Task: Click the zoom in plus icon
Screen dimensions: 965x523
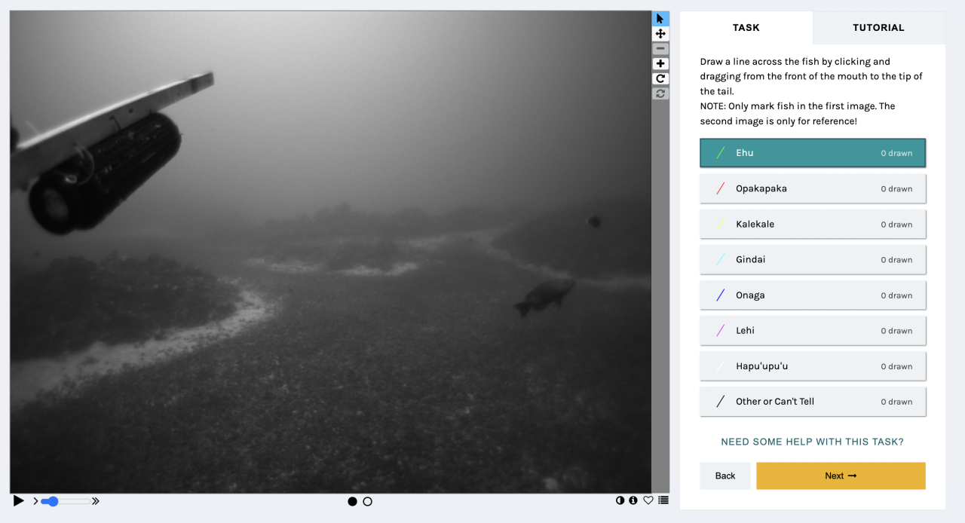Action: point(660,63)
